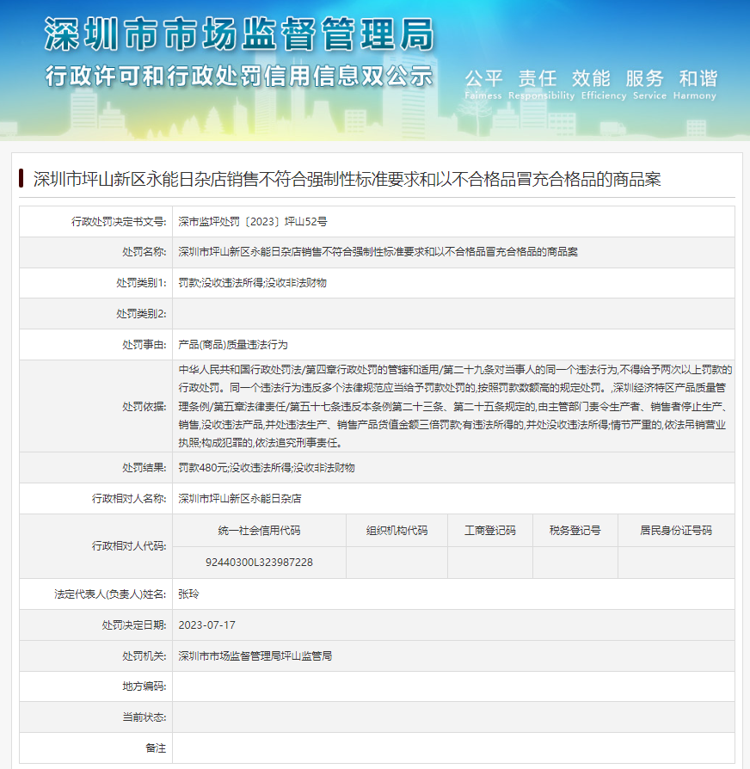Click the 备注 label
The width and height of the screenshot is (750, 769).
156,748
